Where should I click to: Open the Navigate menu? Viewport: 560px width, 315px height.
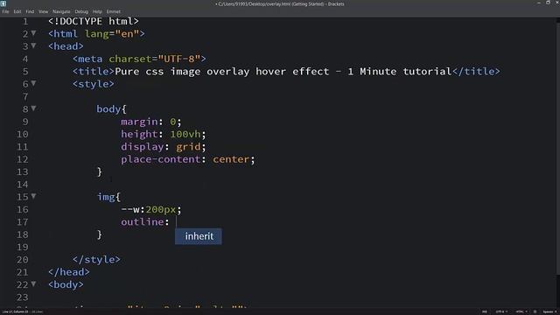coord(61,11)
